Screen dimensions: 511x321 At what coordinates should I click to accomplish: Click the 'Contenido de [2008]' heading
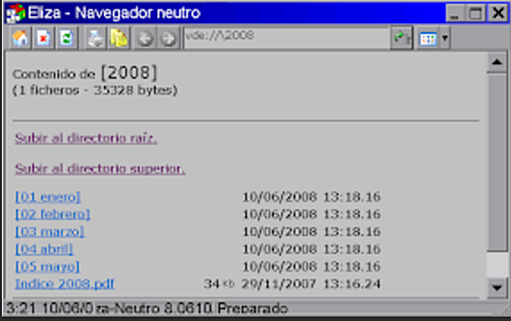(84, 73)
